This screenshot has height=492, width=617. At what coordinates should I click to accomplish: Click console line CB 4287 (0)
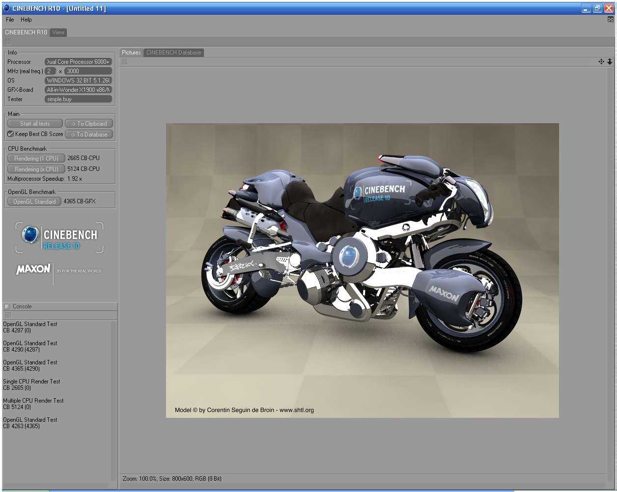click(17, 330)
